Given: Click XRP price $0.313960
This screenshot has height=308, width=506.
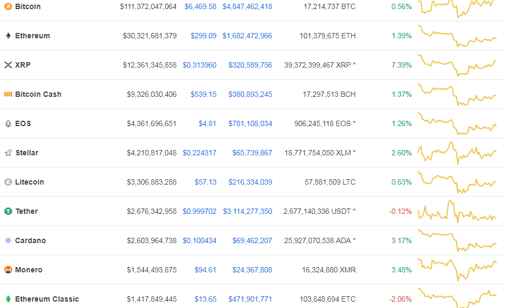Looking at the screenshot, I should point(200,65).
